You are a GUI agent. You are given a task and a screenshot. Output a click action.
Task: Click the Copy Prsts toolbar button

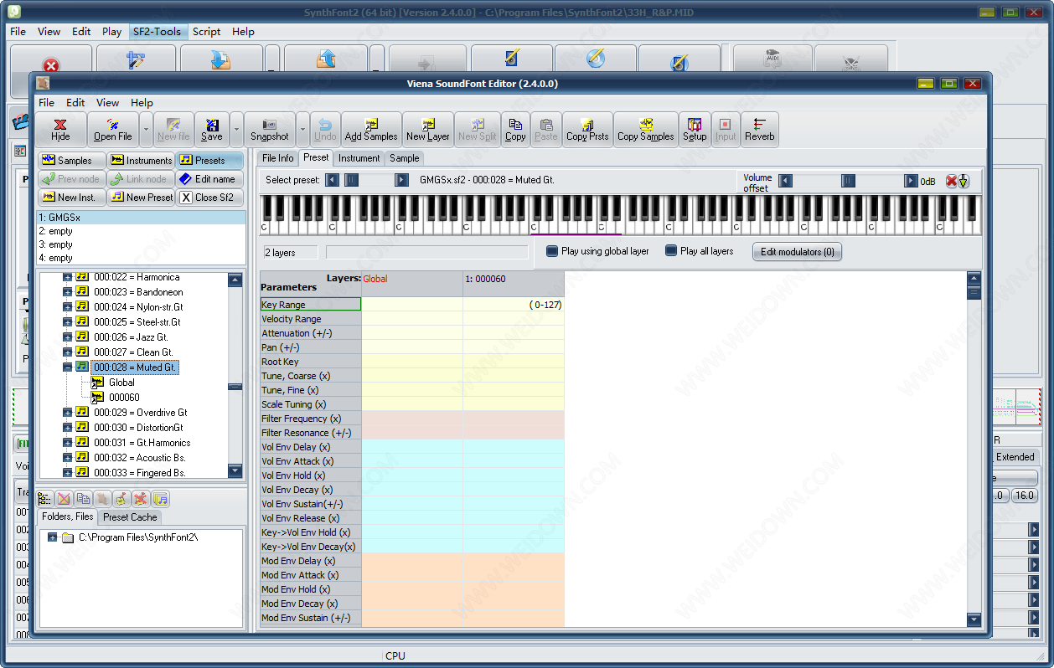click(x=587, y=130)
